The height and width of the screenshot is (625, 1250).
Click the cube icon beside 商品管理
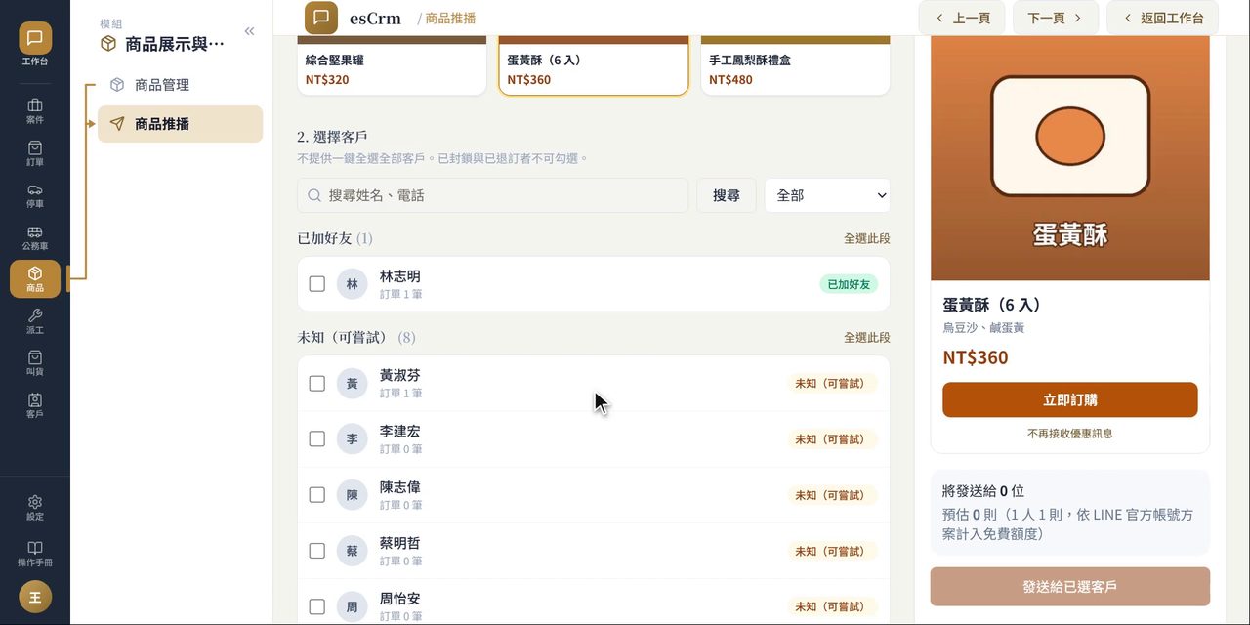(117, 85)
